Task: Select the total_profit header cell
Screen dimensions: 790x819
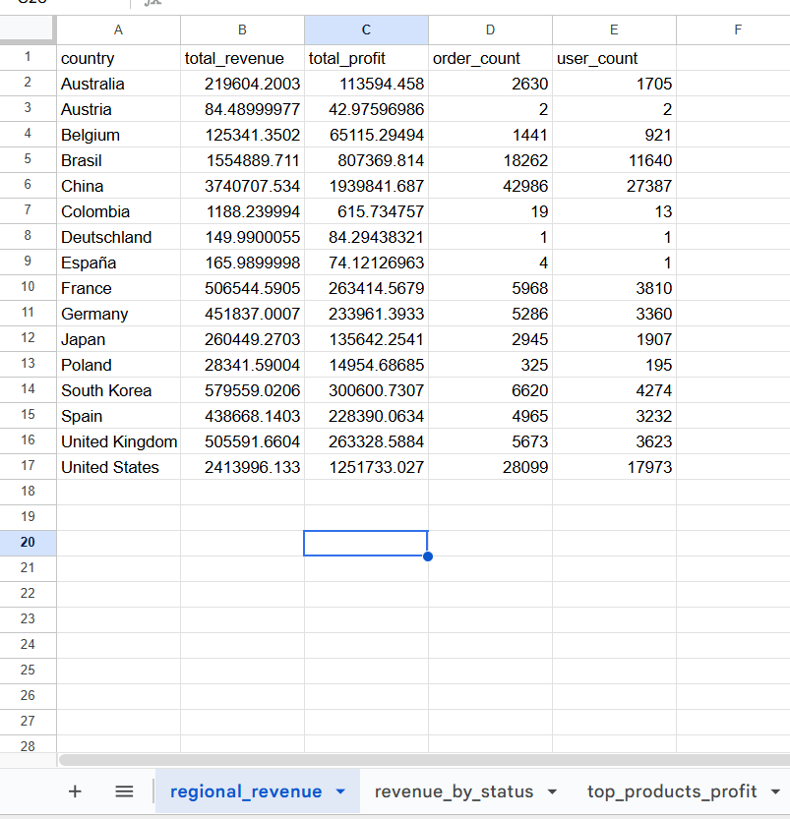Action: pyautogui.click(x=366, y=58)
